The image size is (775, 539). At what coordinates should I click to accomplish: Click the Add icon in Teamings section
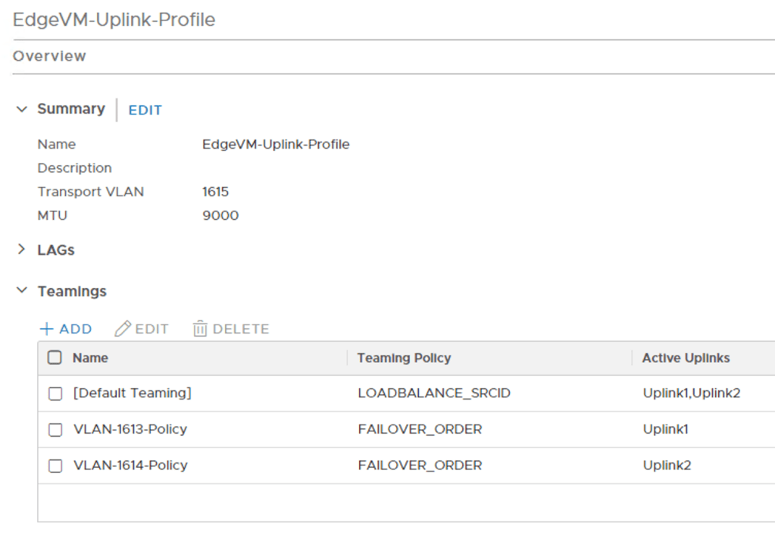point(45,328)
